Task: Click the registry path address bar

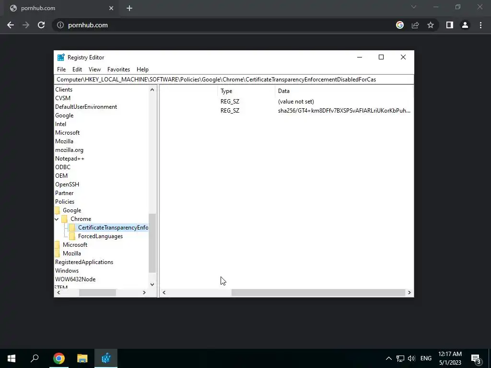Action: pyautogui.click(x=234, y=80)
